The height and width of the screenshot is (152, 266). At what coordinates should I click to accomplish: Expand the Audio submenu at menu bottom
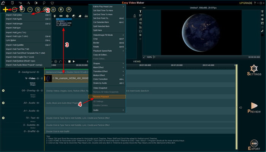click(107, 110)
